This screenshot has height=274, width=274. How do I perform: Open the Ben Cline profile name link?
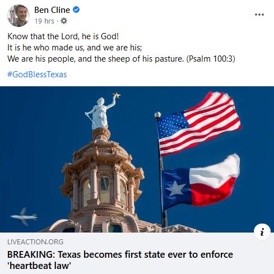pyautogui.click(x=52, y=10)
